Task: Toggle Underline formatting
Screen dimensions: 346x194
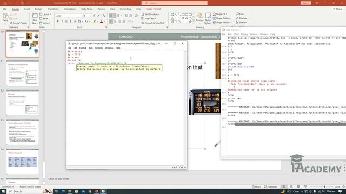Action: 66,22
